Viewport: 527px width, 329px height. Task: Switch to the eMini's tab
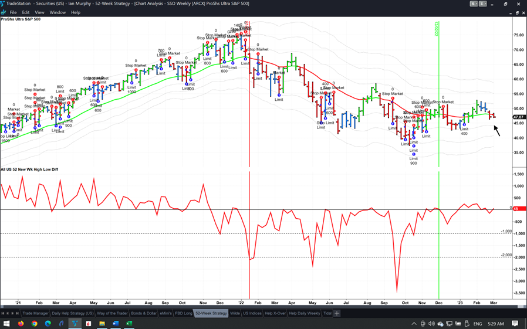[x=165, y=313]
